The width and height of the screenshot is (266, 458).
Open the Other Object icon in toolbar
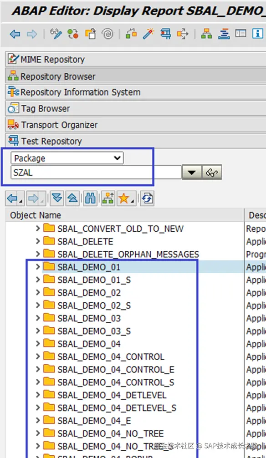tap(90, 34)
